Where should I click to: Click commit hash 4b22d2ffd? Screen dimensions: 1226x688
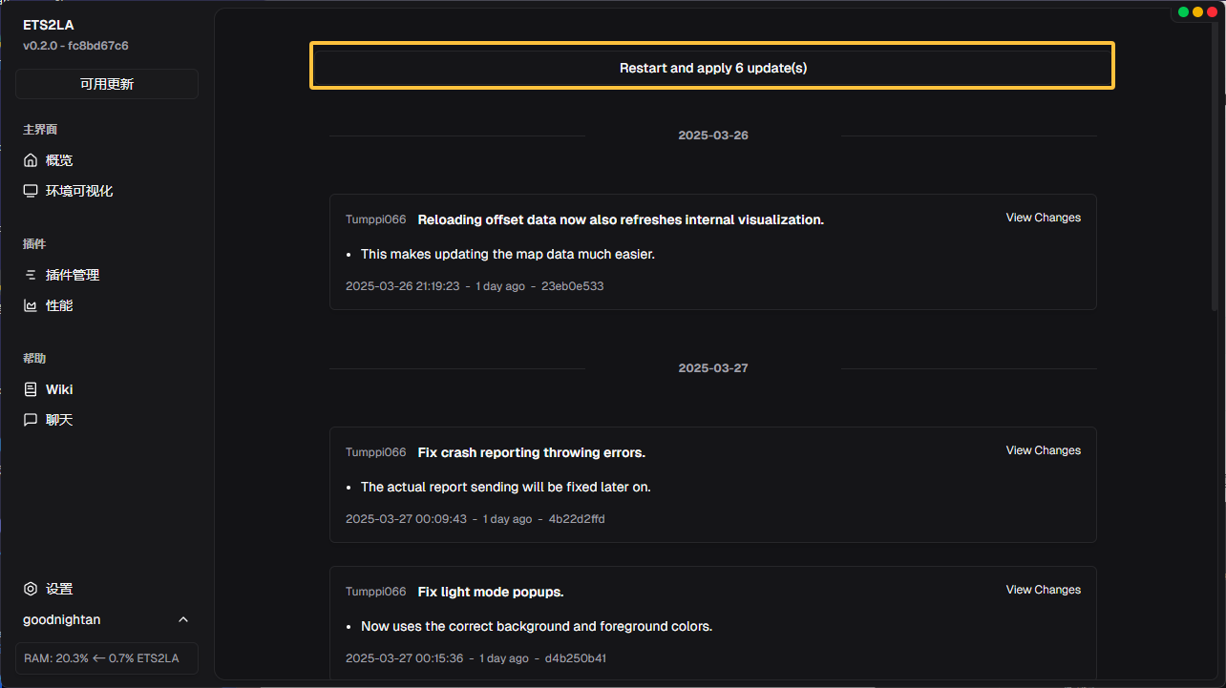[x=577, y=519]
